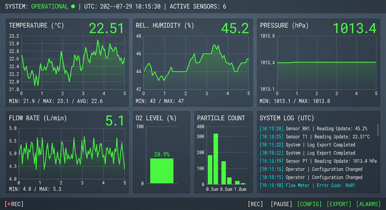Open the [CONFIG] menu
The image size is (386, 210).
point(309,204)
